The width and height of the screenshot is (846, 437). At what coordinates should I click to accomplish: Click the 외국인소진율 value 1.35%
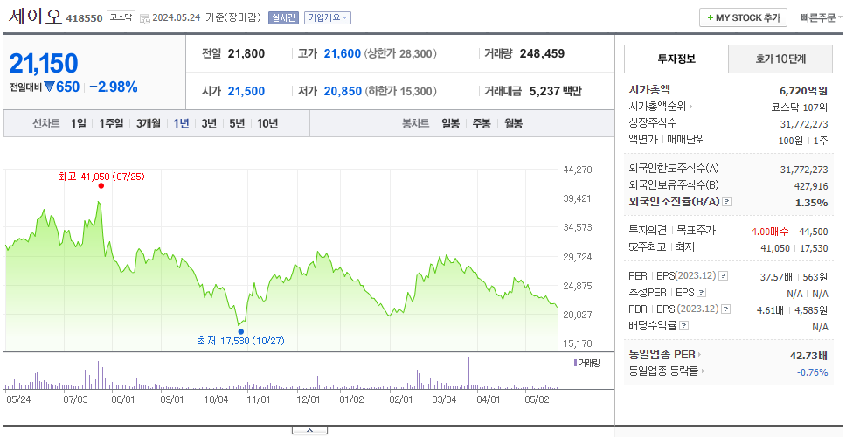811,202
